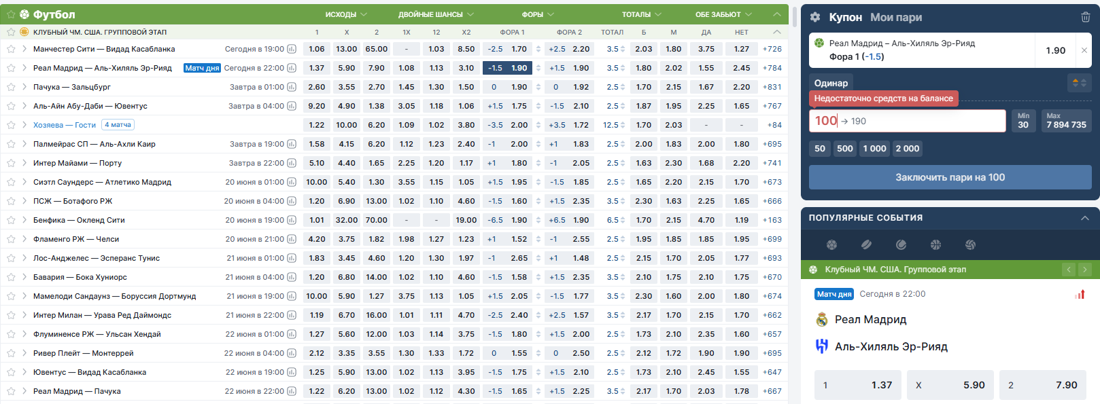The image size is (1100, 404).
Task: Open coupon settings gear icon
Action: [x=815, y=17]
